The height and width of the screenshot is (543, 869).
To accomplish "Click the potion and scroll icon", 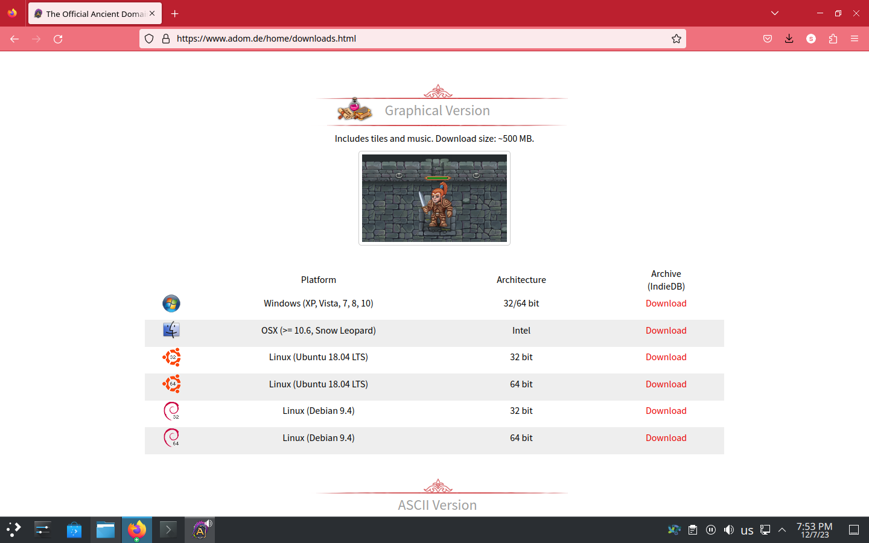I will [354, 109].
